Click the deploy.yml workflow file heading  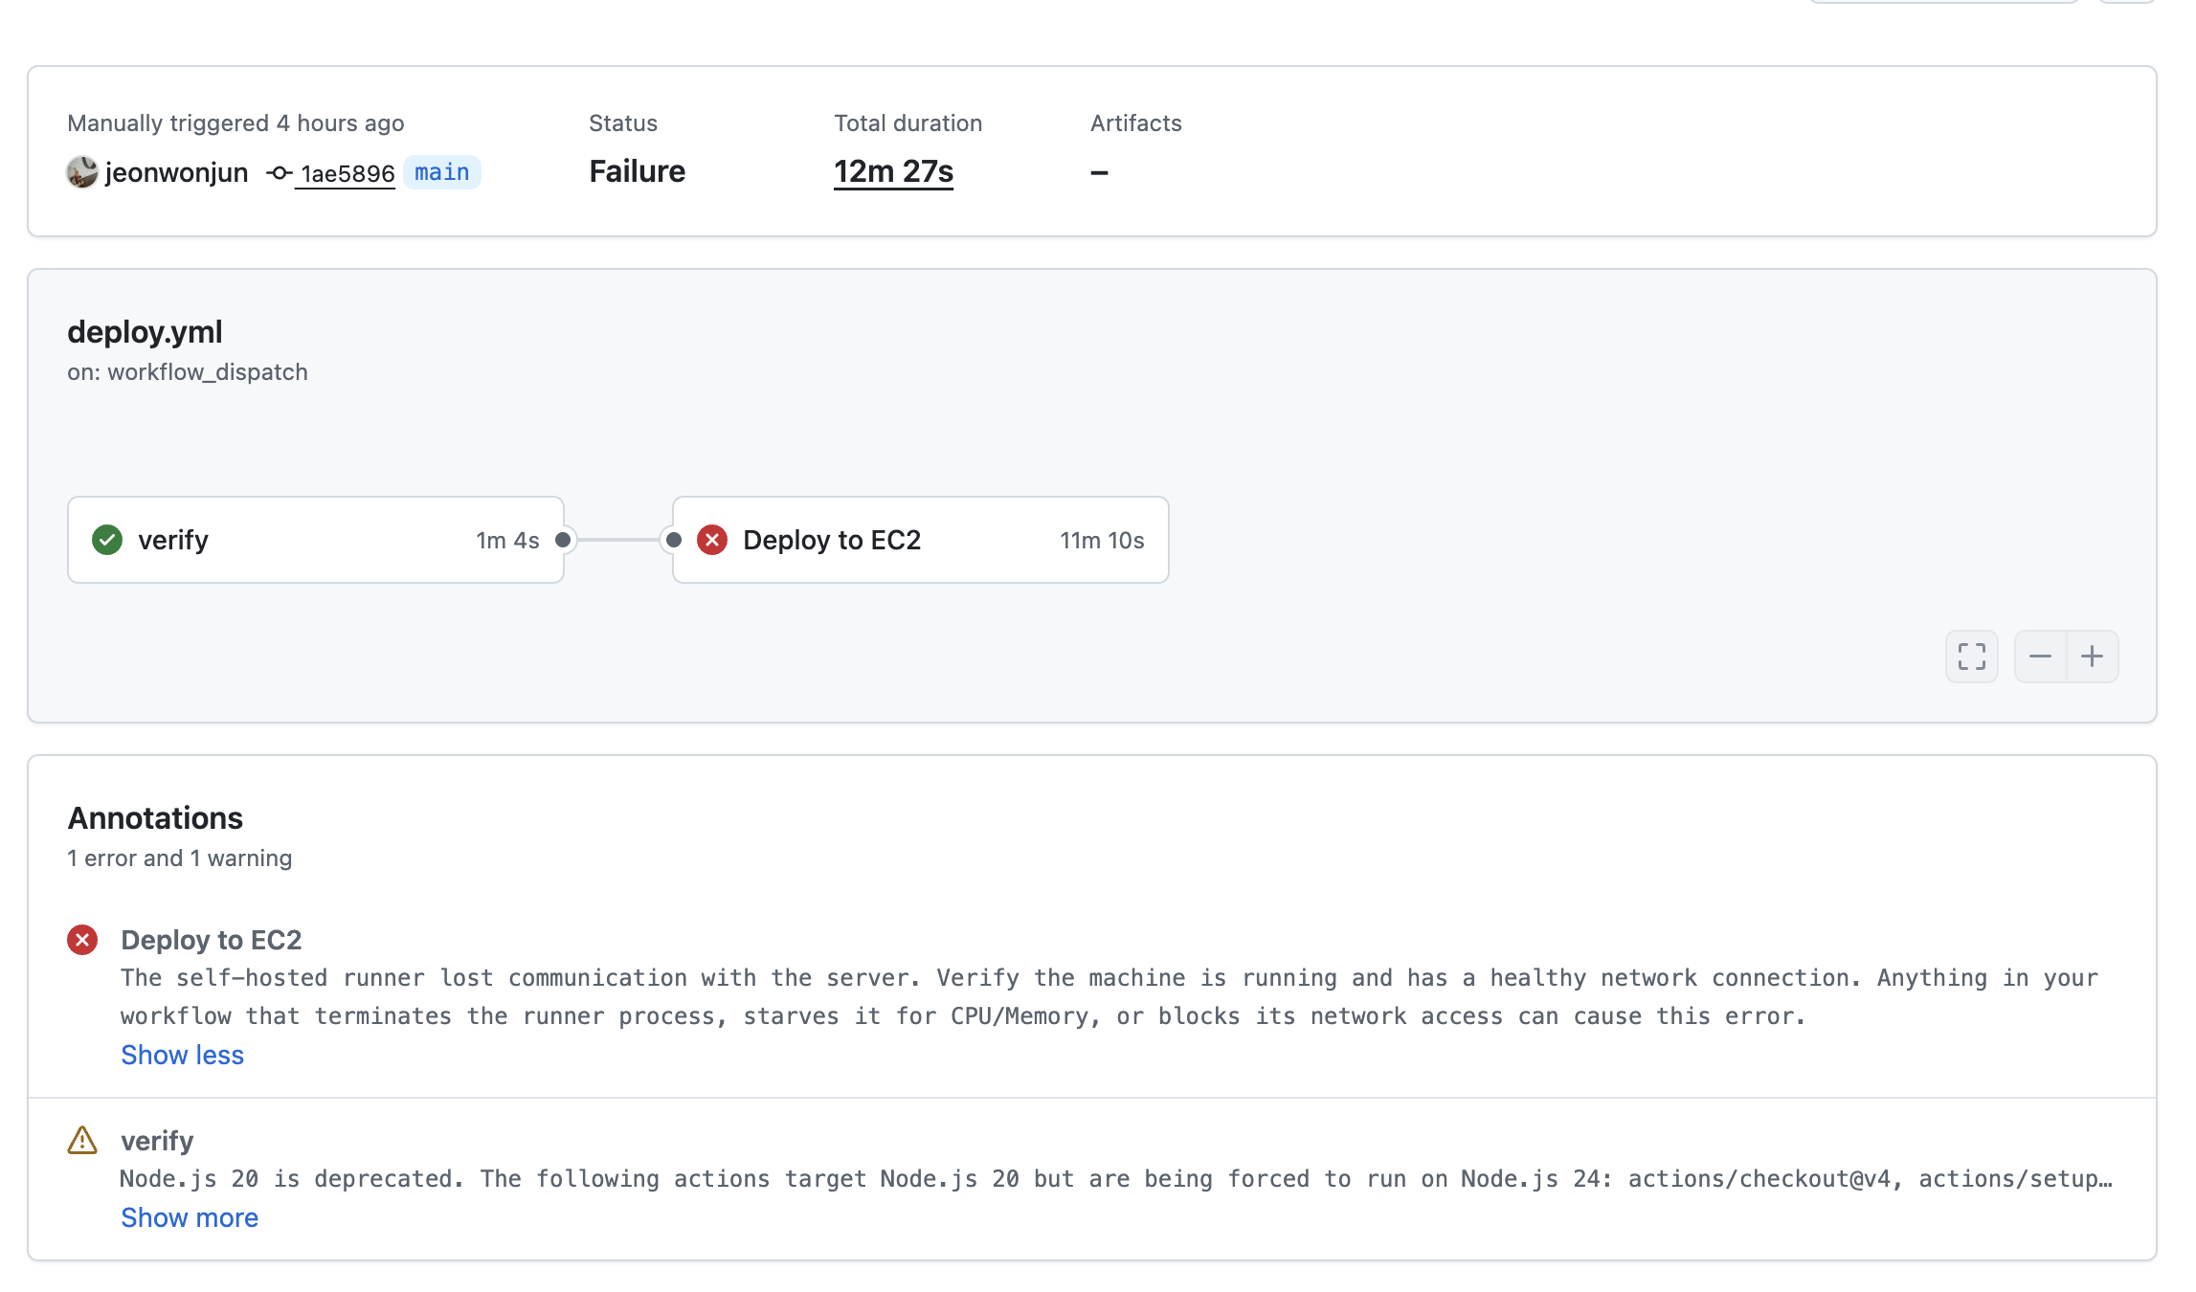tap(145, 332)
